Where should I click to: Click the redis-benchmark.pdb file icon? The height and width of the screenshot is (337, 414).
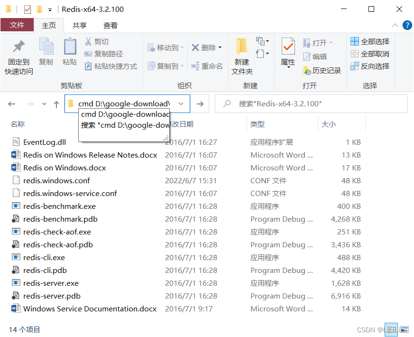click(x=16, y=219)
